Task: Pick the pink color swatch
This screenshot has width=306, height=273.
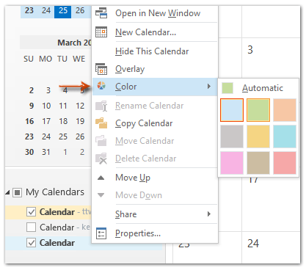Action: (x=232, y=163)
